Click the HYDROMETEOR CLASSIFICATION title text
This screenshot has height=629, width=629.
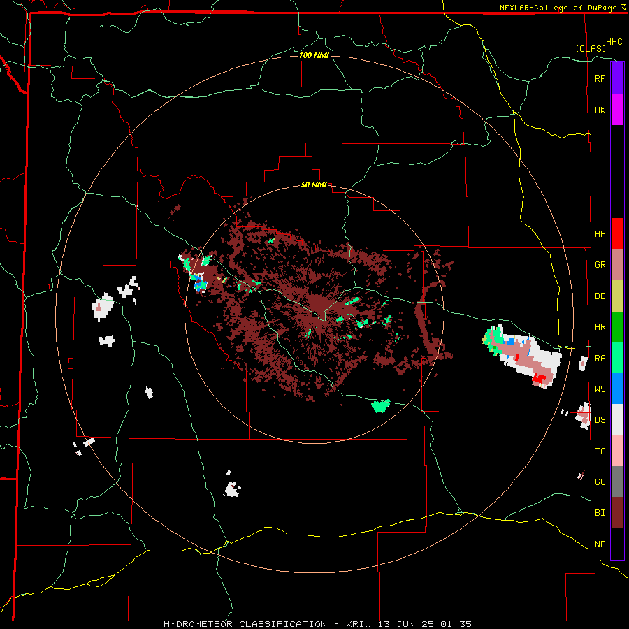tap(245, 624)
